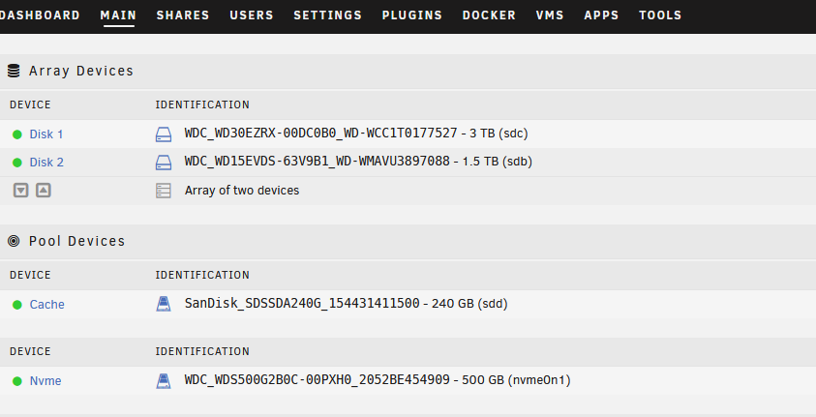Click the '1.5 TB (sdb)' size text
Image resolution: width=816 pixels, height=417 pixels.
[x=497, y=162]
